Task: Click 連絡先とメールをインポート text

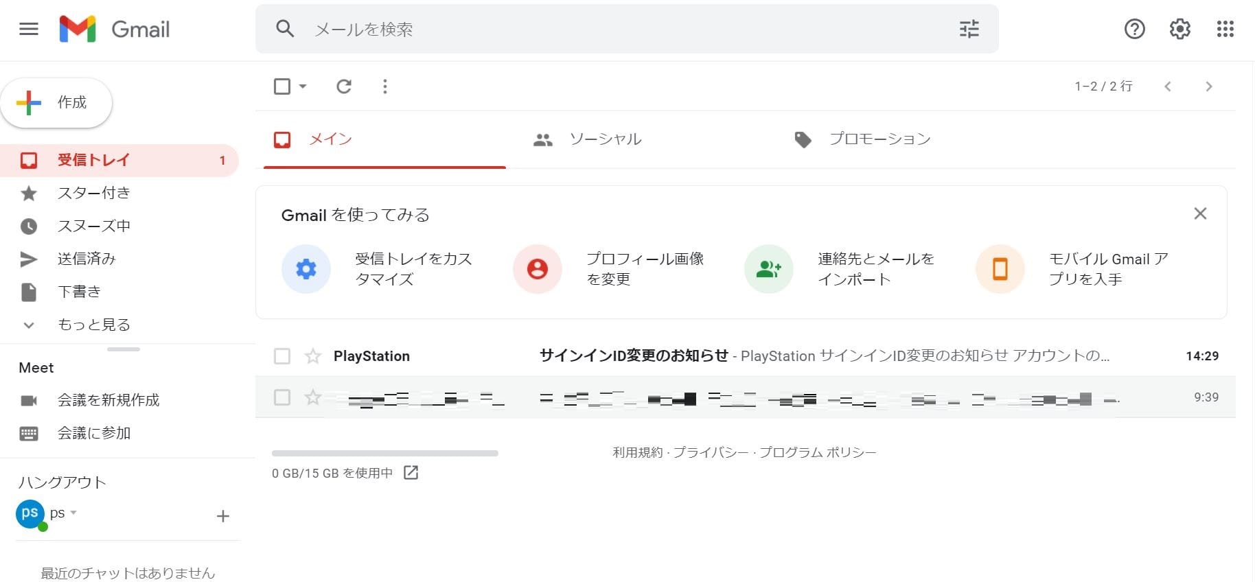Action: (876, 269)
